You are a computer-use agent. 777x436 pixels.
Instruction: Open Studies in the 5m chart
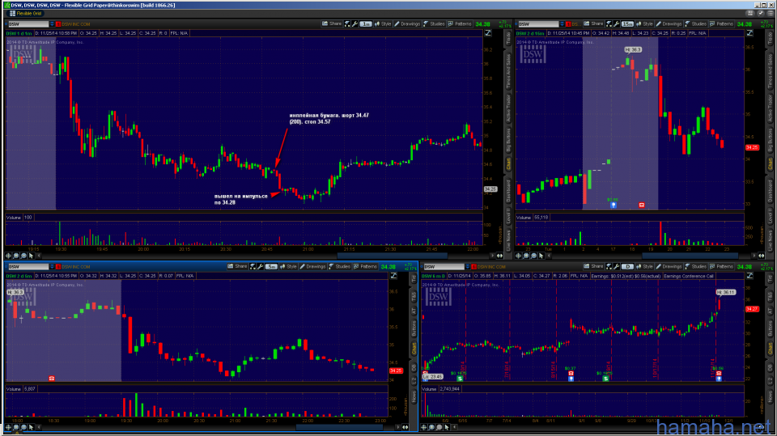[x=339, y=267]
